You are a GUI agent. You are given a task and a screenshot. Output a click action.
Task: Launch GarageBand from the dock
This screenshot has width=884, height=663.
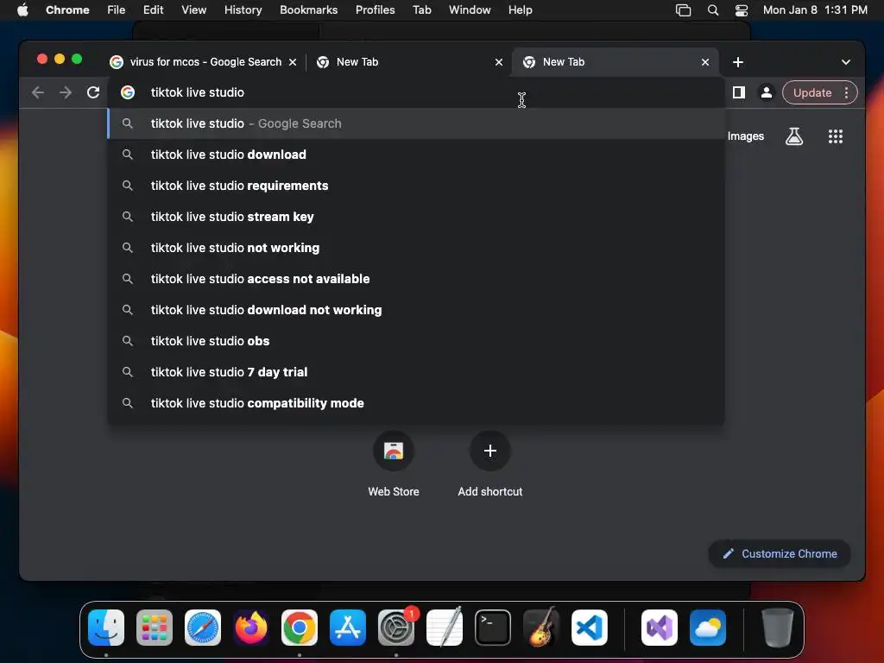(x=541, y=628)
